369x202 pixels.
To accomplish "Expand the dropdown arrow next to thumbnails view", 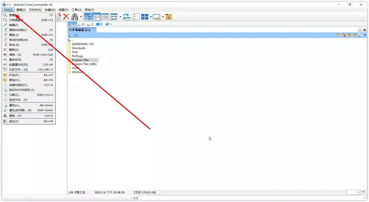I will click(x=120, y=17).
